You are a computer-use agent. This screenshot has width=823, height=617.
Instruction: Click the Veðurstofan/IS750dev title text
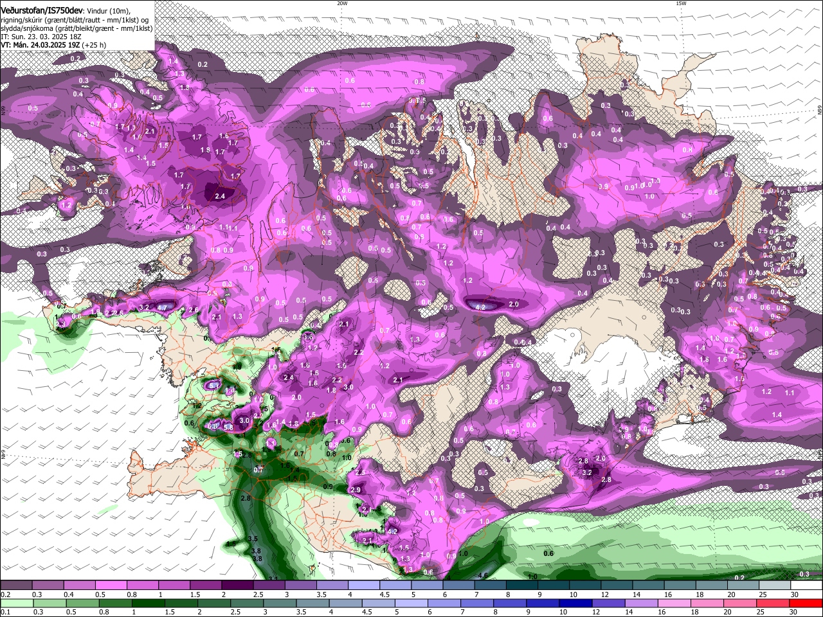[x=42, y=10]
